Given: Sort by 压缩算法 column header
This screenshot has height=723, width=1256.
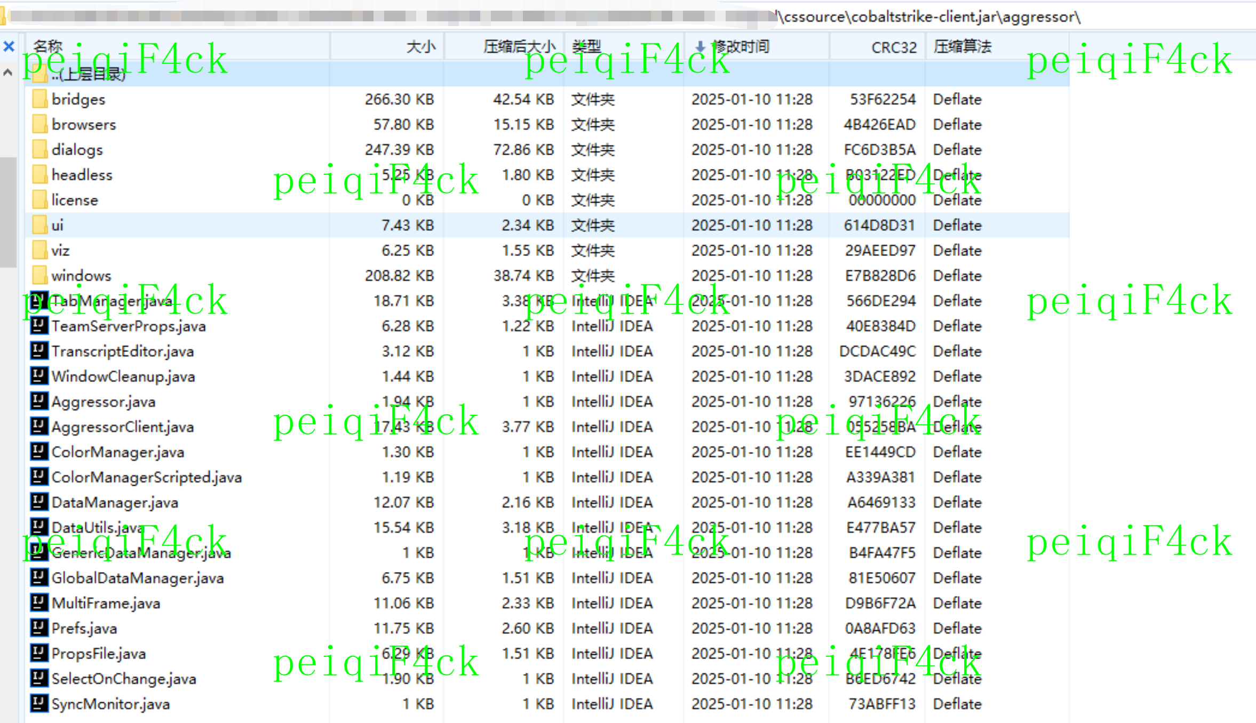Looking at the screenshot, I should (997, 47).
